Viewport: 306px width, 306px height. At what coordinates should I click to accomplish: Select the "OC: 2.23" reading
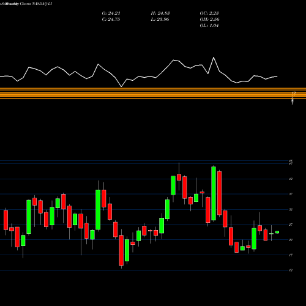pos(209,13)
